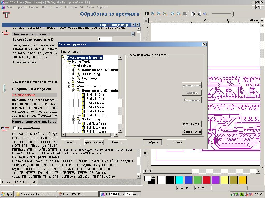The image size is (265, 198).
Task: Expand the Steel group
Action: 69,82
